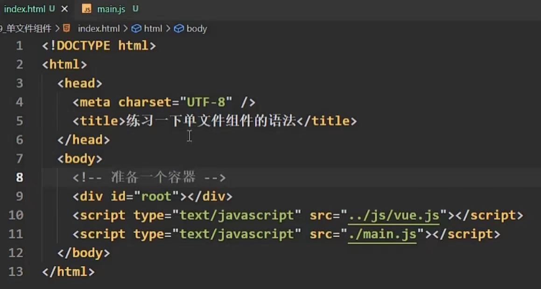Click the opening title tag on line 5
Image resolution: width=541 pixels, height=289 pixels.
99,121
